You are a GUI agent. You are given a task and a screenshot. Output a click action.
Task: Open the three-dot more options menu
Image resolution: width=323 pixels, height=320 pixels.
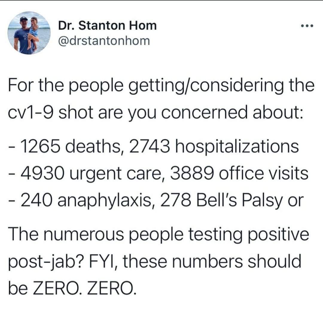click(x=307, y=26)
